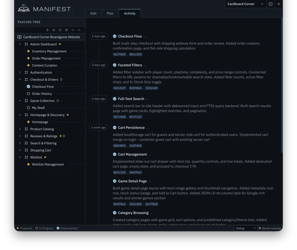
Task: Click the plus icon to add a feature
Action: click(x=48, y=30)
